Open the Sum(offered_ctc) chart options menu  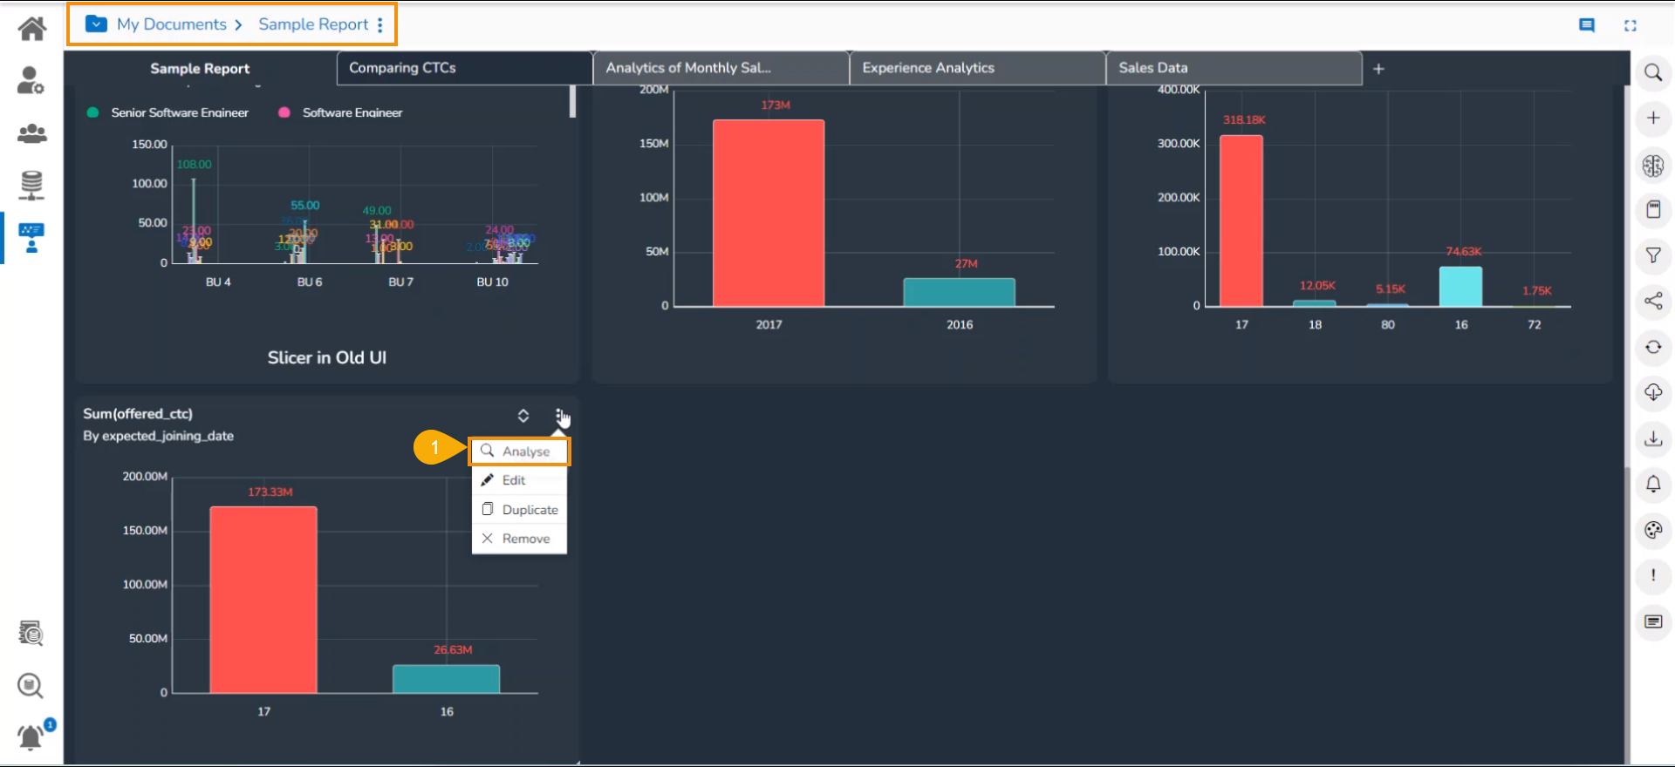(x=558, y=416)
